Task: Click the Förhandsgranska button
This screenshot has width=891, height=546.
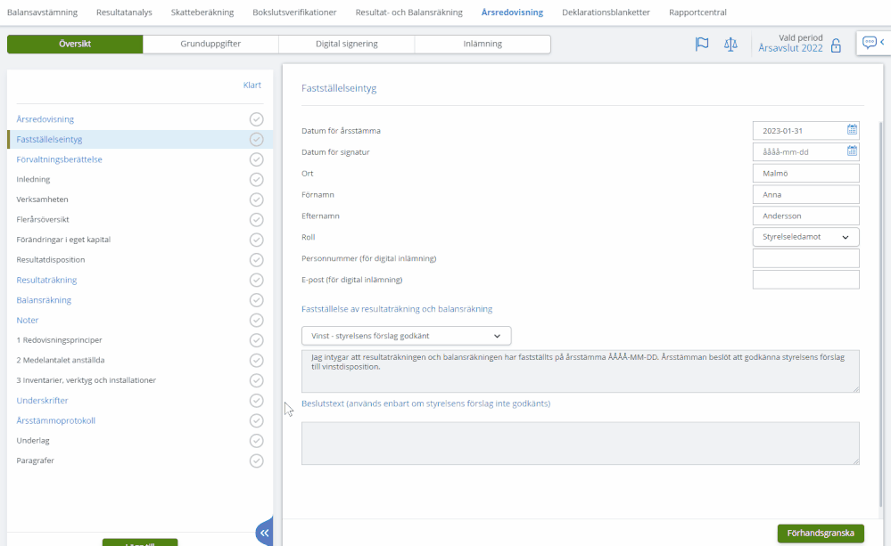Action: pos(820,534)
